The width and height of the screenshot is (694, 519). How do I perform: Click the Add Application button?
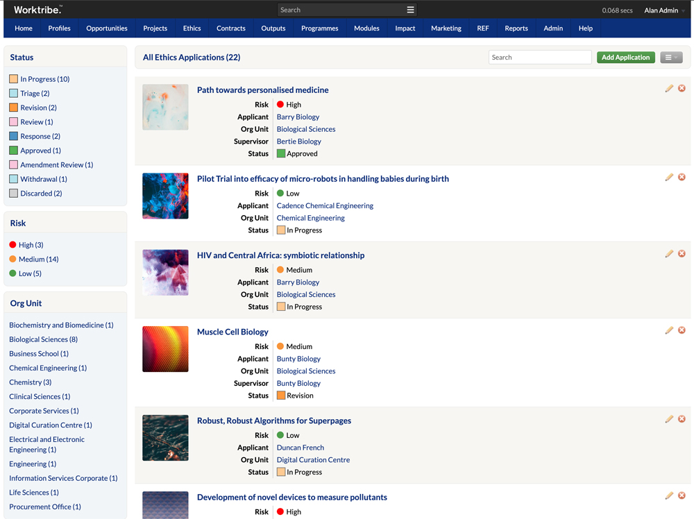pos(625,58)
